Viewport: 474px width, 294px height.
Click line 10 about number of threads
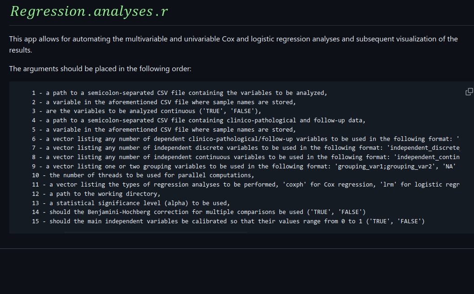click(x=143, y=175)
